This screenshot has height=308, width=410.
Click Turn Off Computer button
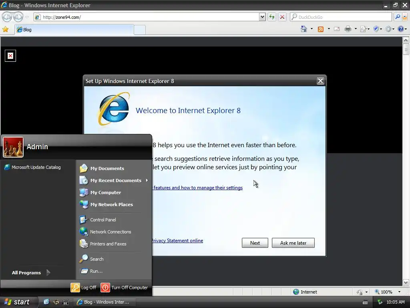click(x=124, y=288)
